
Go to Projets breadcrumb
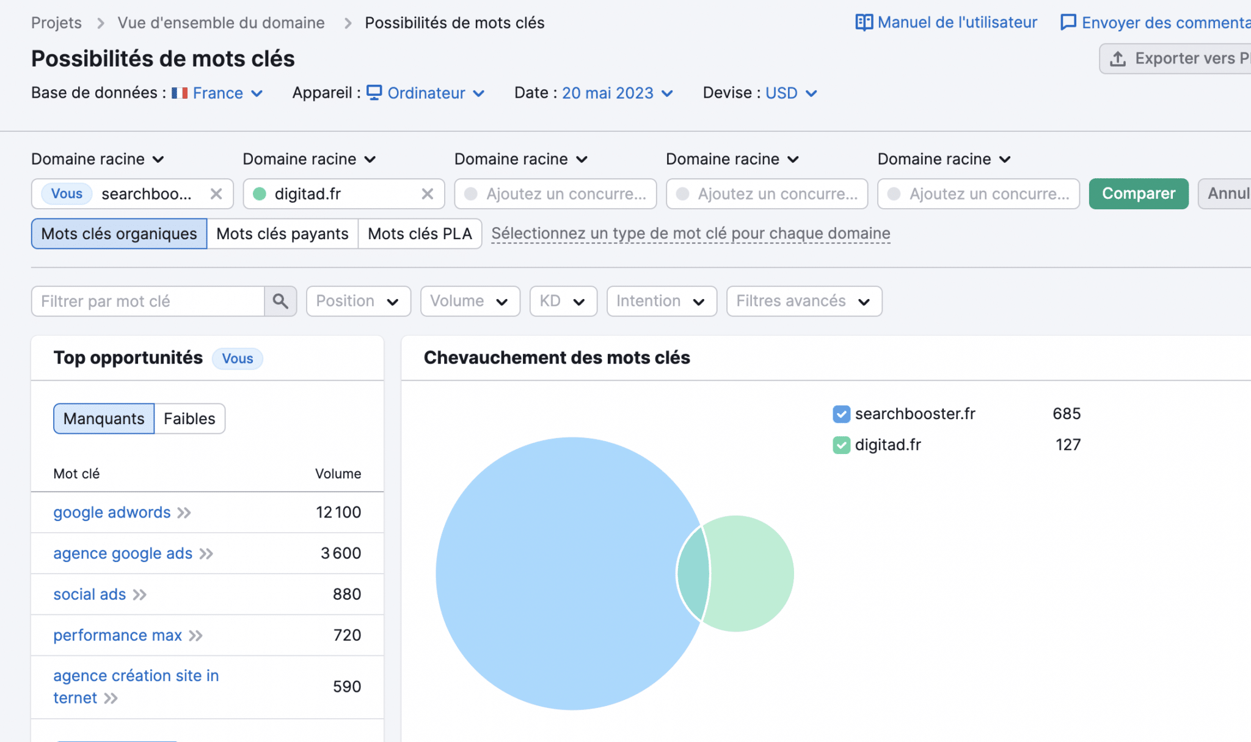pos(56,23)
